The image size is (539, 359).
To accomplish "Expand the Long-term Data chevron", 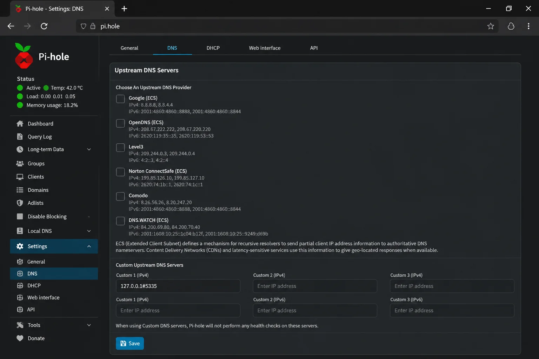I will tap(89, 149).
